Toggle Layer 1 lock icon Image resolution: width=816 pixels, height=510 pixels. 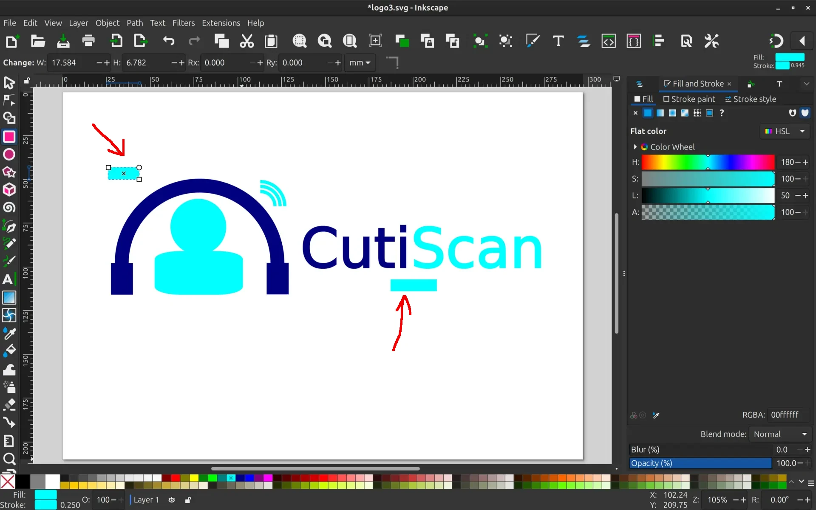point(188,500)
